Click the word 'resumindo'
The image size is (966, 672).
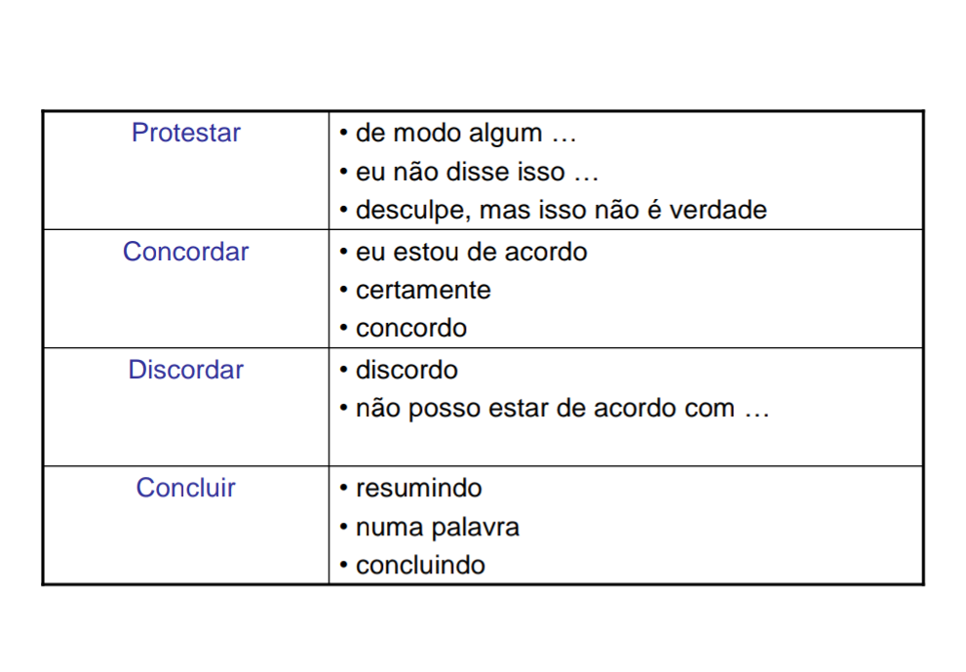[419, 489]
